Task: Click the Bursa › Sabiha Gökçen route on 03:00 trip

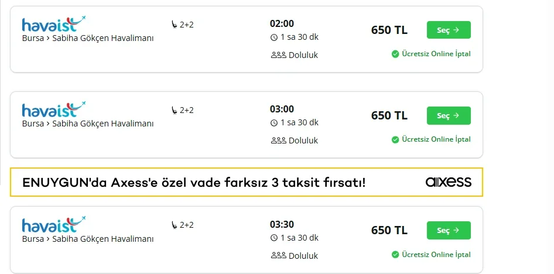Action: click(88, 124)
